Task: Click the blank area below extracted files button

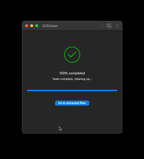Action: [x=72, y=119]
